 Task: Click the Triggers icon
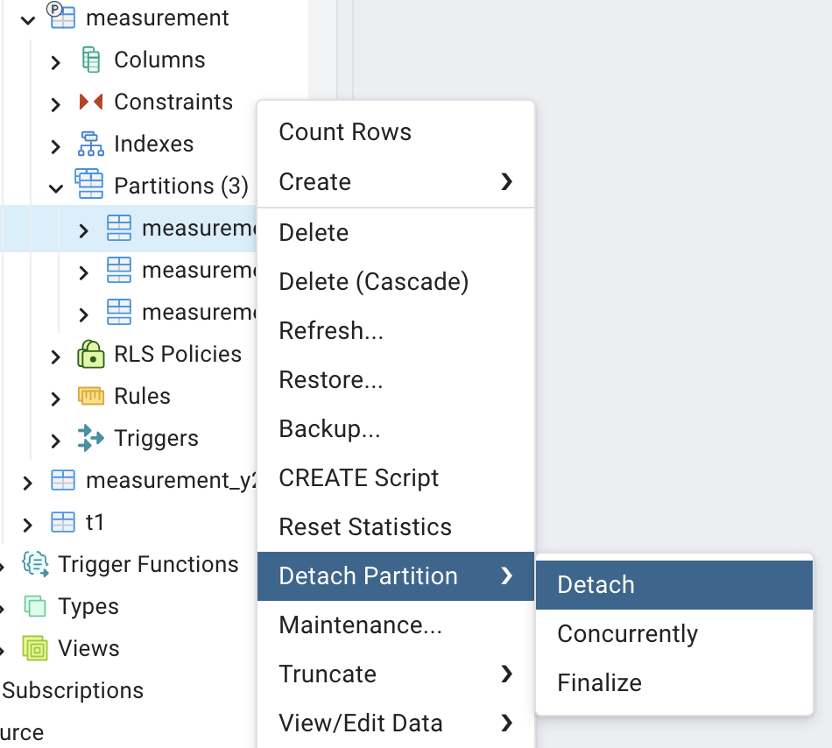[x=91, y=439]
